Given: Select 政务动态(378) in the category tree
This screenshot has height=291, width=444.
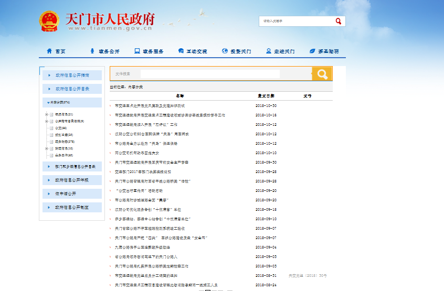Looking at the screenshot, I should 65,142.
